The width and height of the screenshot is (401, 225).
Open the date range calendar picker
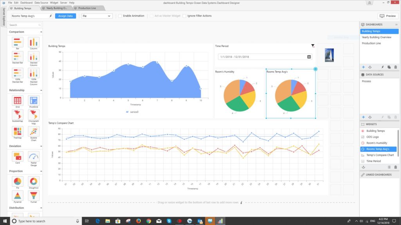coord(309,57)
